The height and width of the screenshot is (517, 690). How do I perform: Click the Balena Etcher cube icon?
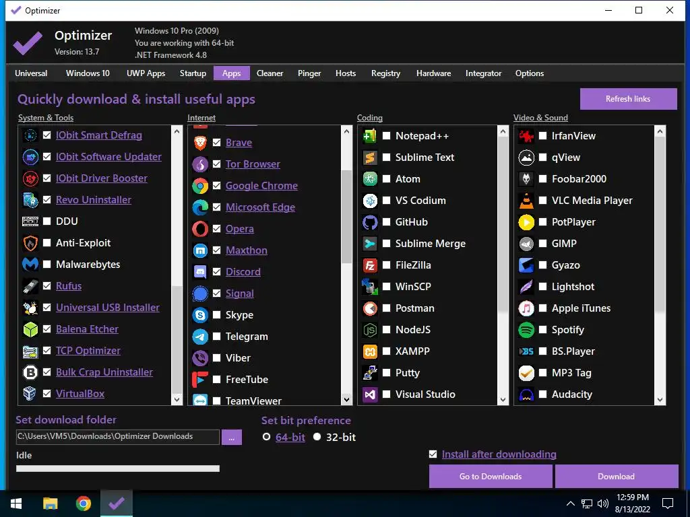click(x=30, y=329)
